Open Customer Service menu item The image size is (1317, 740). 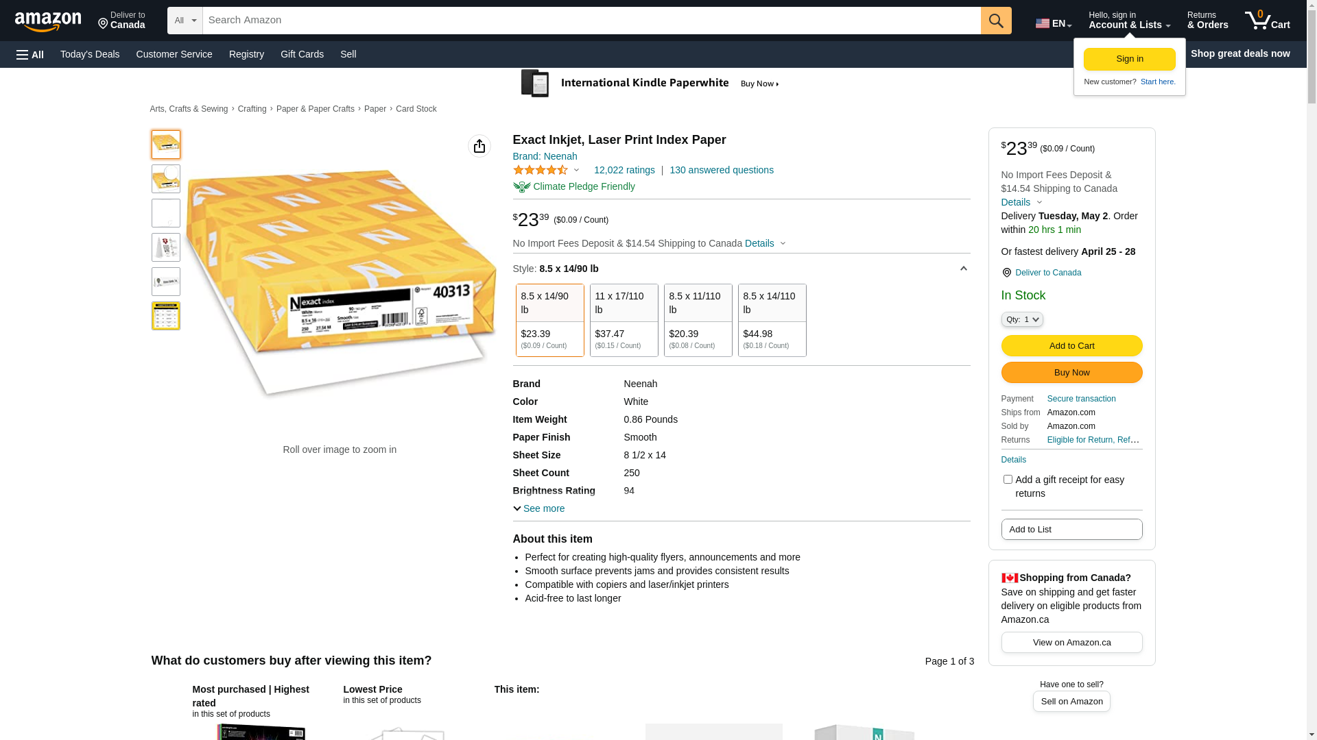(174, 54)
